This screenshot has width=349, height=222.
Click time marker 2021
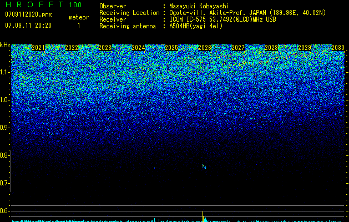(x=38, y=48)
